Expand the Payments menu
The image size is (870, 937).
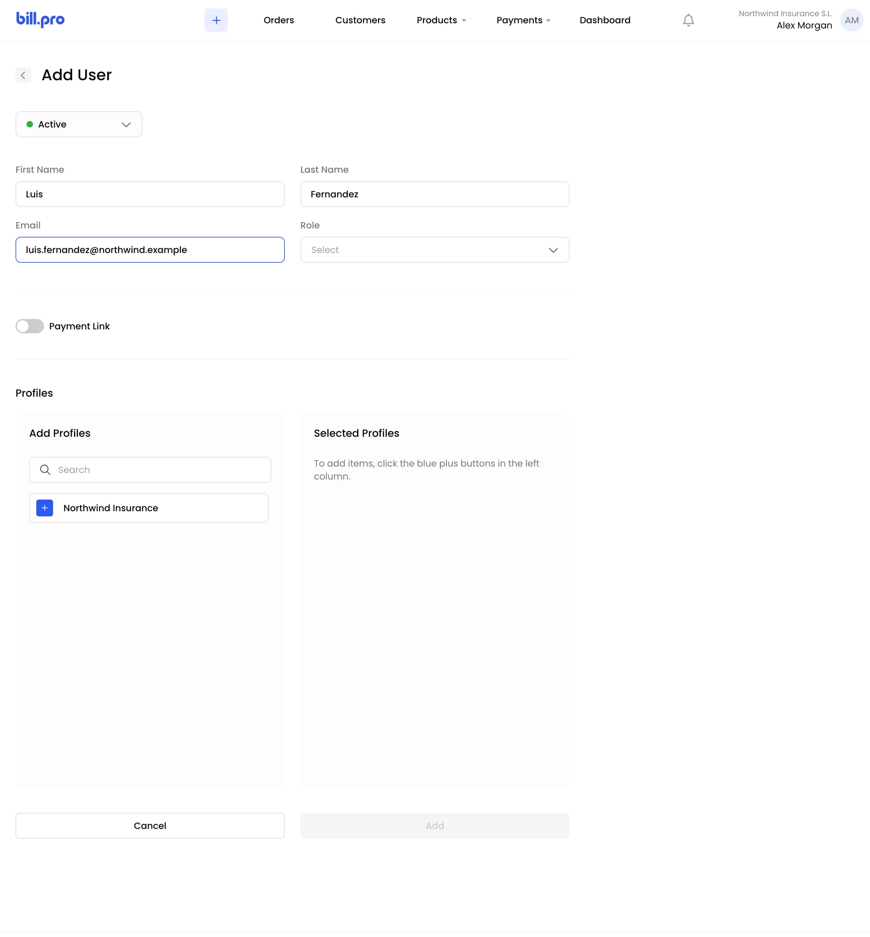[523, 20]
